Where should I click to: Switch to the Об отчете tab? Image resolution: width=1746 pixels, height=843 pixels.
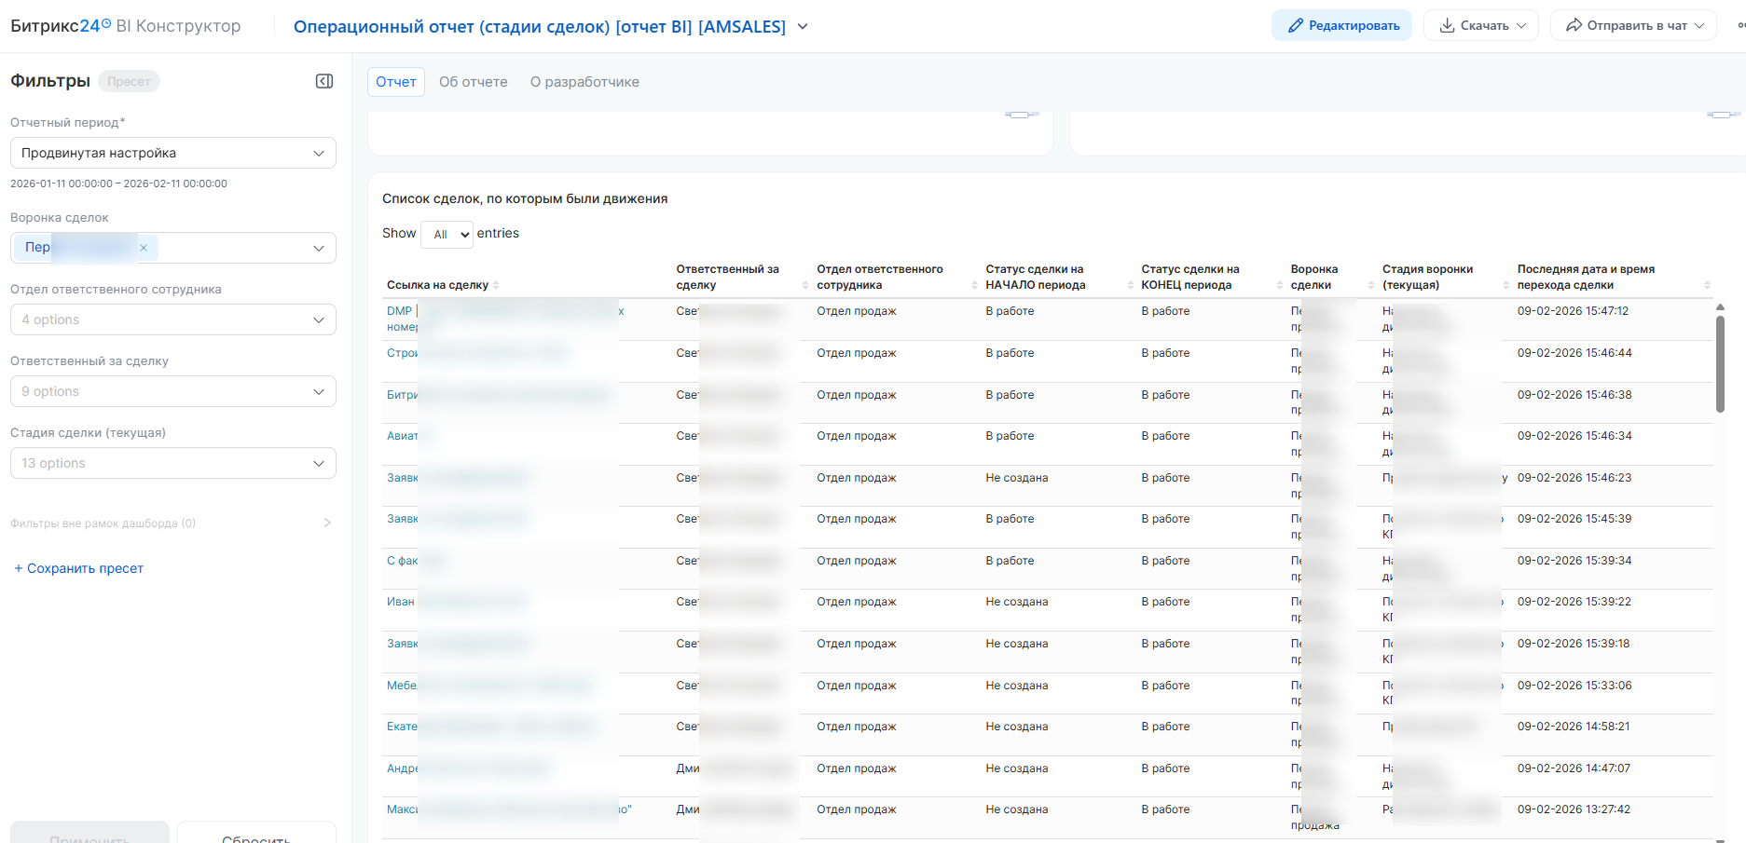473,82
